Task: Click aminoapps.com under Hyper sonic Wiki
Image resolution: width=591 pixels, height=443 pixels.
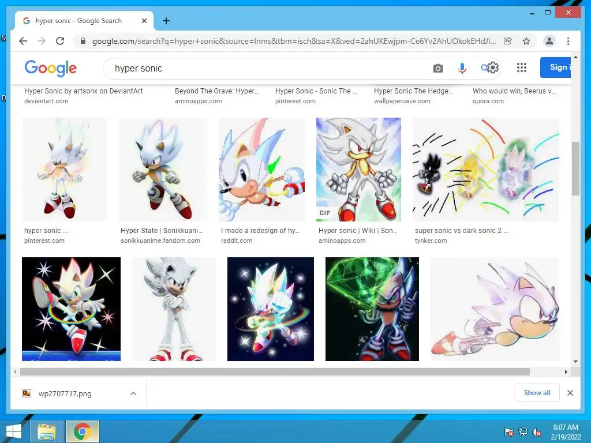Action: pyautogui.click(x=342, y=241)
